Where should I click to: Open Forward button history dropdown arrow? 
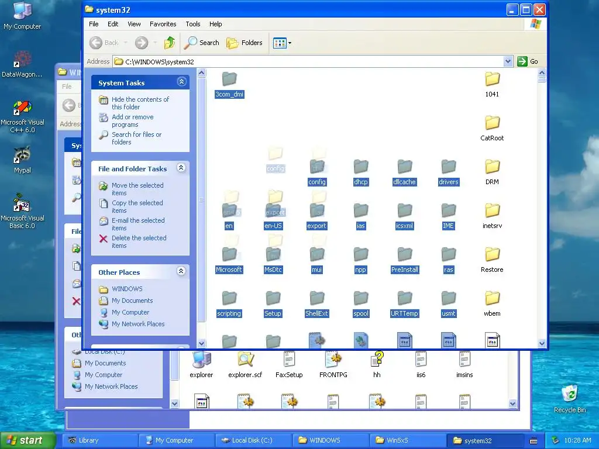(154, 43)
